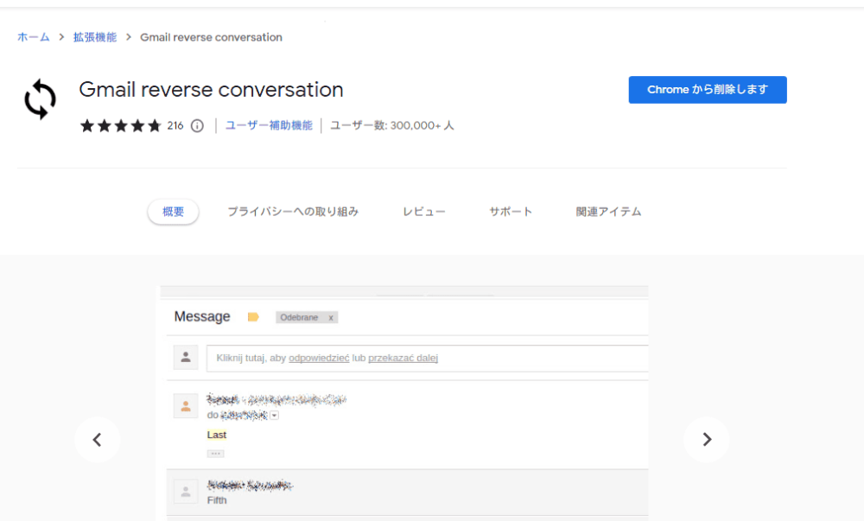Screen dimensions: 864x521
Task: Expand recipient details dropdown after do
Action: pyautogui.click(x=275, y=416)
